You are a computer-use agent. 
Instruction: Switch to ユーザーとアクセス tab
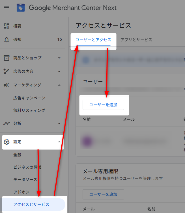93,40
